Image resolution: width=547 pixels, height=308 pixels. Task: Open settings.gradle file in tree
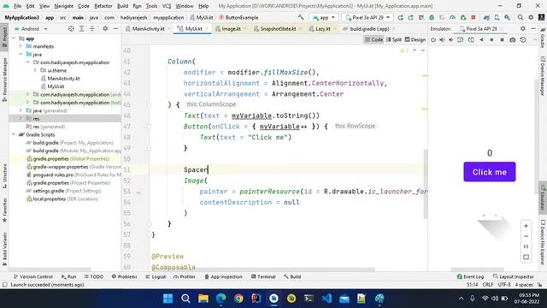pos(64,191)
